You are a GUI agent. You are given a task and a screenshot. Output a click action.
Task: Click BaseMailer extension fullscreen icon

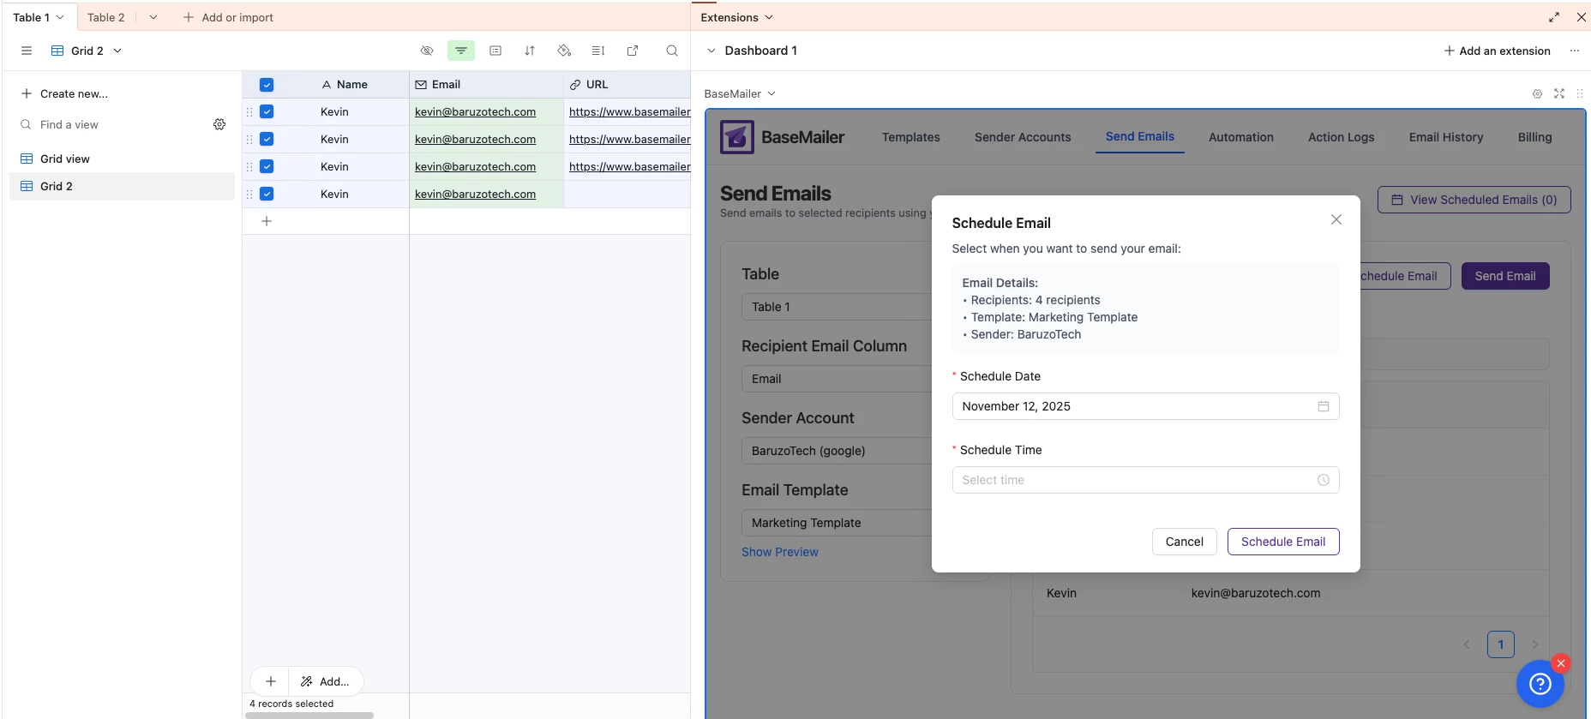1559,93
